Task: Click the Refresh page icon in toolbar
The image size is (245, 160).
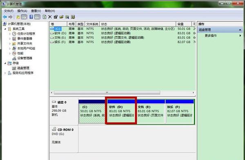Action: (x=45, y=17)
